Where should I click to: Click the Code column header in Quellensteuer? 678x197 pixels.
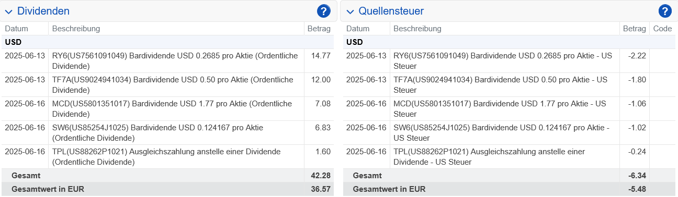[663, 29]
